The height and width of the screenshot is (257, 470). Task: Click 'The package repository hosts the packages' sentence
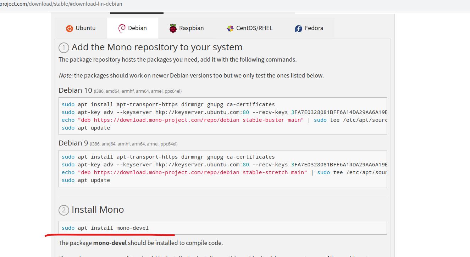178,59
